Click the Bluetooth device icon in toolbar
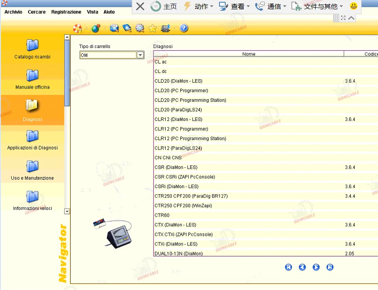Image resolution: width=378 pixels, height=290 pixels. pos(166,28)
